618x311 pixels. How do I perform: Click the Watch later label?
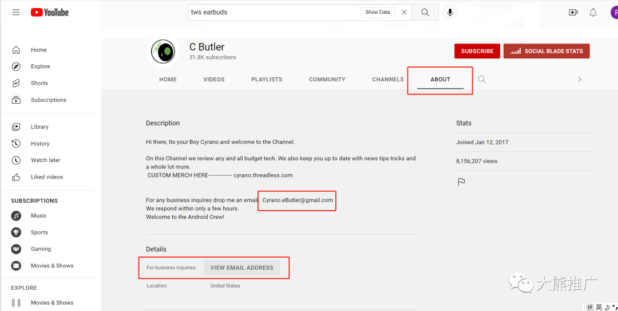(46, 160)
